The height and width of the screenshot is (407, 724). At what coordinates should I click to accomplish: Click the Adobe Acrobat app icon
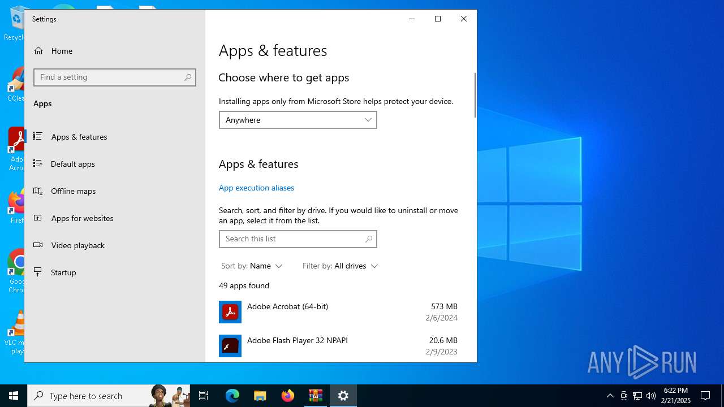click(x=230, y=312)
